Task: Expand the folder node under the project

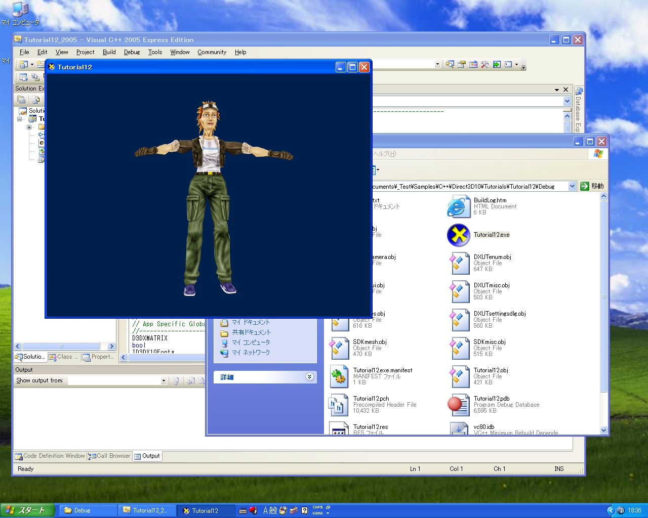Action: pos(29,127)
